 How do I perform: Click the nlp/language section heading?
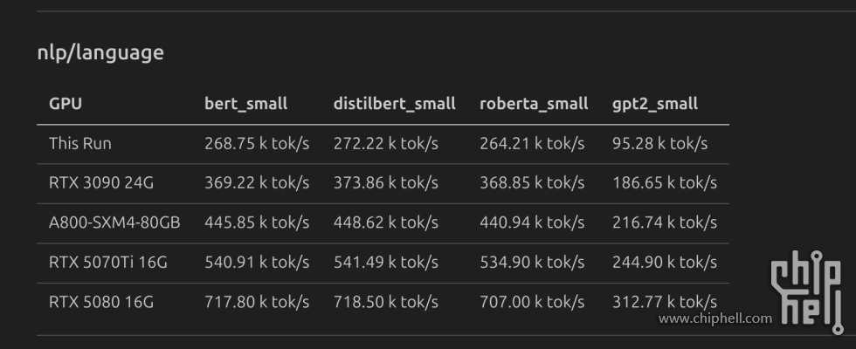coord(100,52)
